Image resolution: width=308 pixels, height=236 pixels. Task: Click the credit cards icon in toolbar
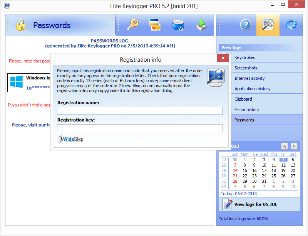pyautogui.click(x=155, y=25)
